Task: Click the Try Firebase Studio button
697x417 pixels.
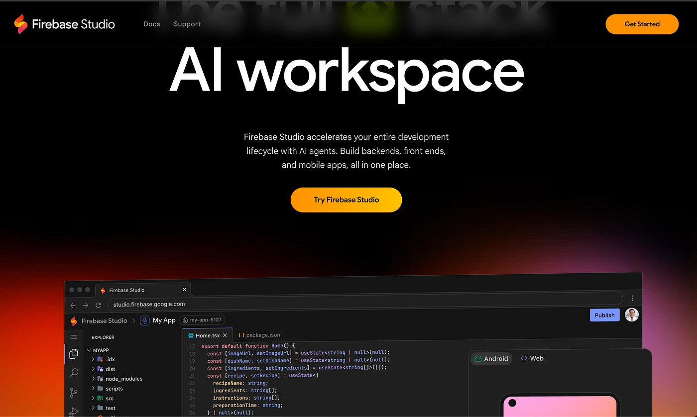Action: pos(346,200)
